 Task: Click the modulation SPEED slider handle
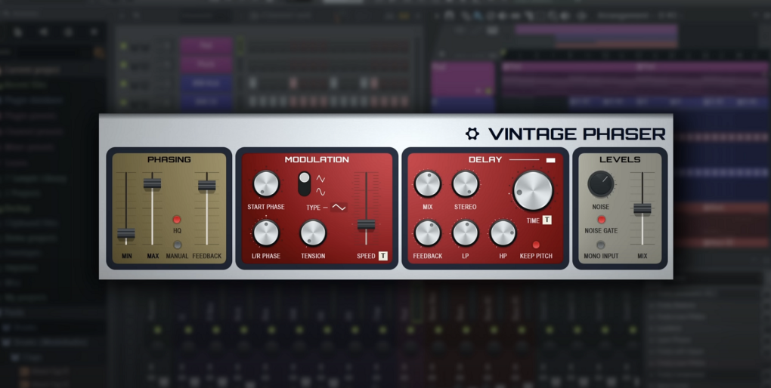[366, 225]
